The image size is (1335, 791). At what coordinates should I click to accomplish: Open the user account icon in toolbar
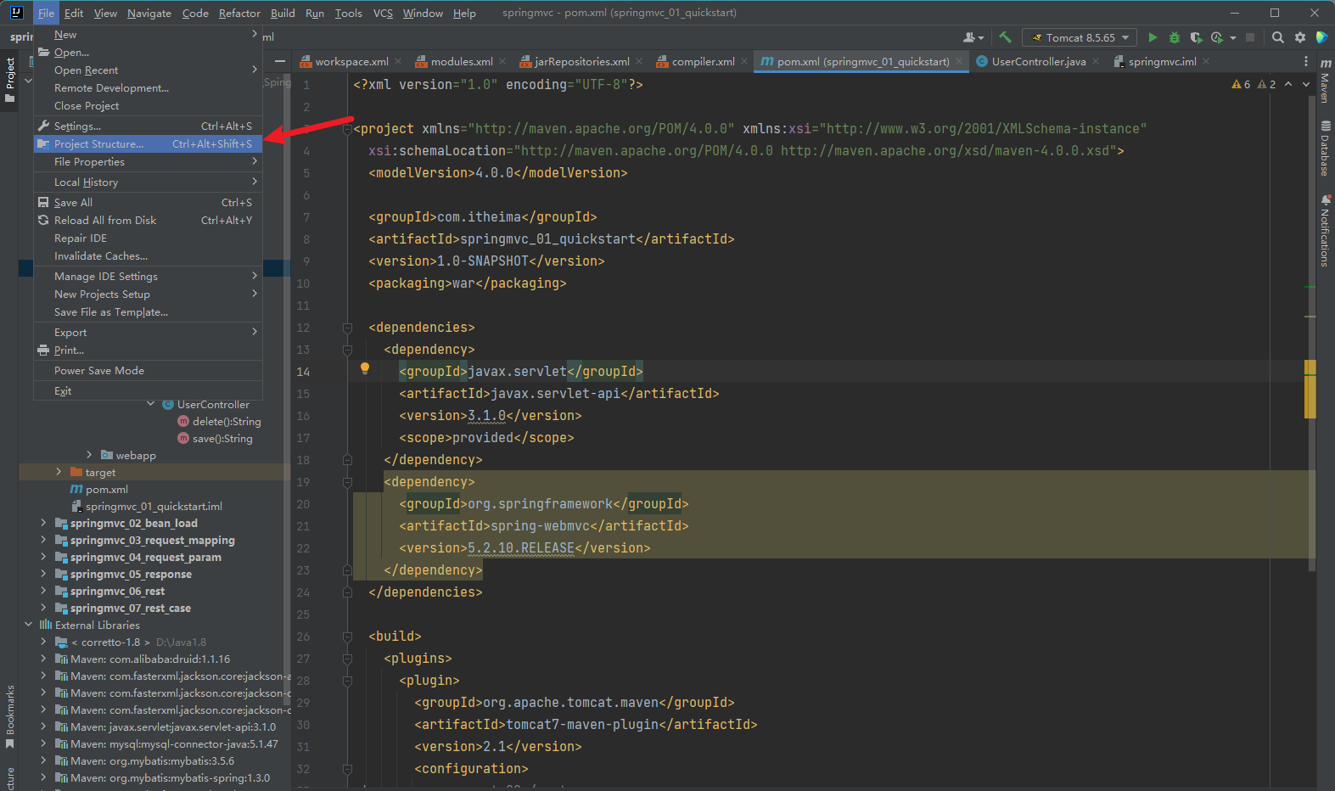click(x=973, y=37)
